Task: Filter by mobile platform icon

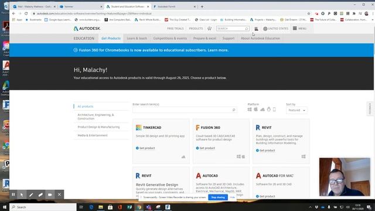Action: click(x=274, y=110)
